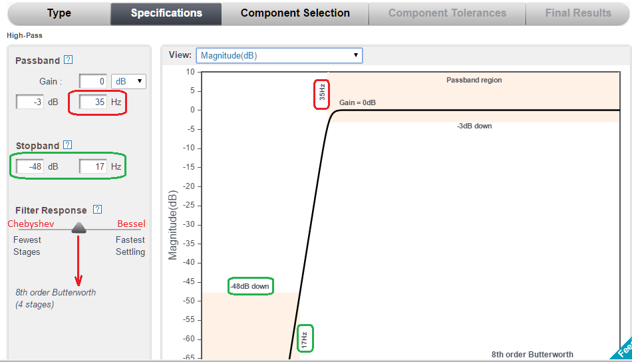Image resolution: width=632 pixels, height=362 pixels.
Task: Click the 'Fewest Stages' slider label
Action: click(27, 246)
